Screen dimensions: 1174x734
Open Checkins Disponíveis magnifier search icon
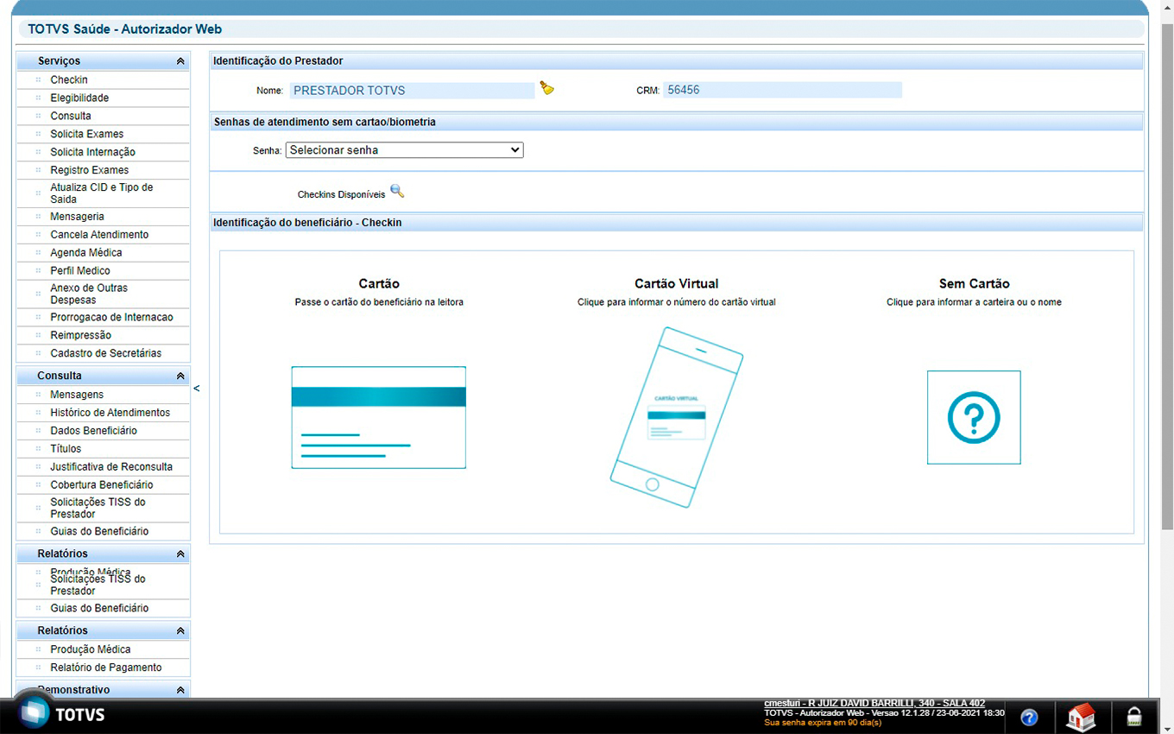pyautogui.click(x=397, y=192)
